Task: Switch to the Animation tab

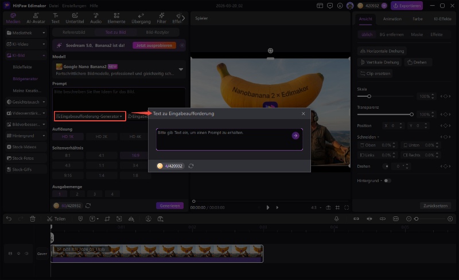Action: tap(392, 19)
